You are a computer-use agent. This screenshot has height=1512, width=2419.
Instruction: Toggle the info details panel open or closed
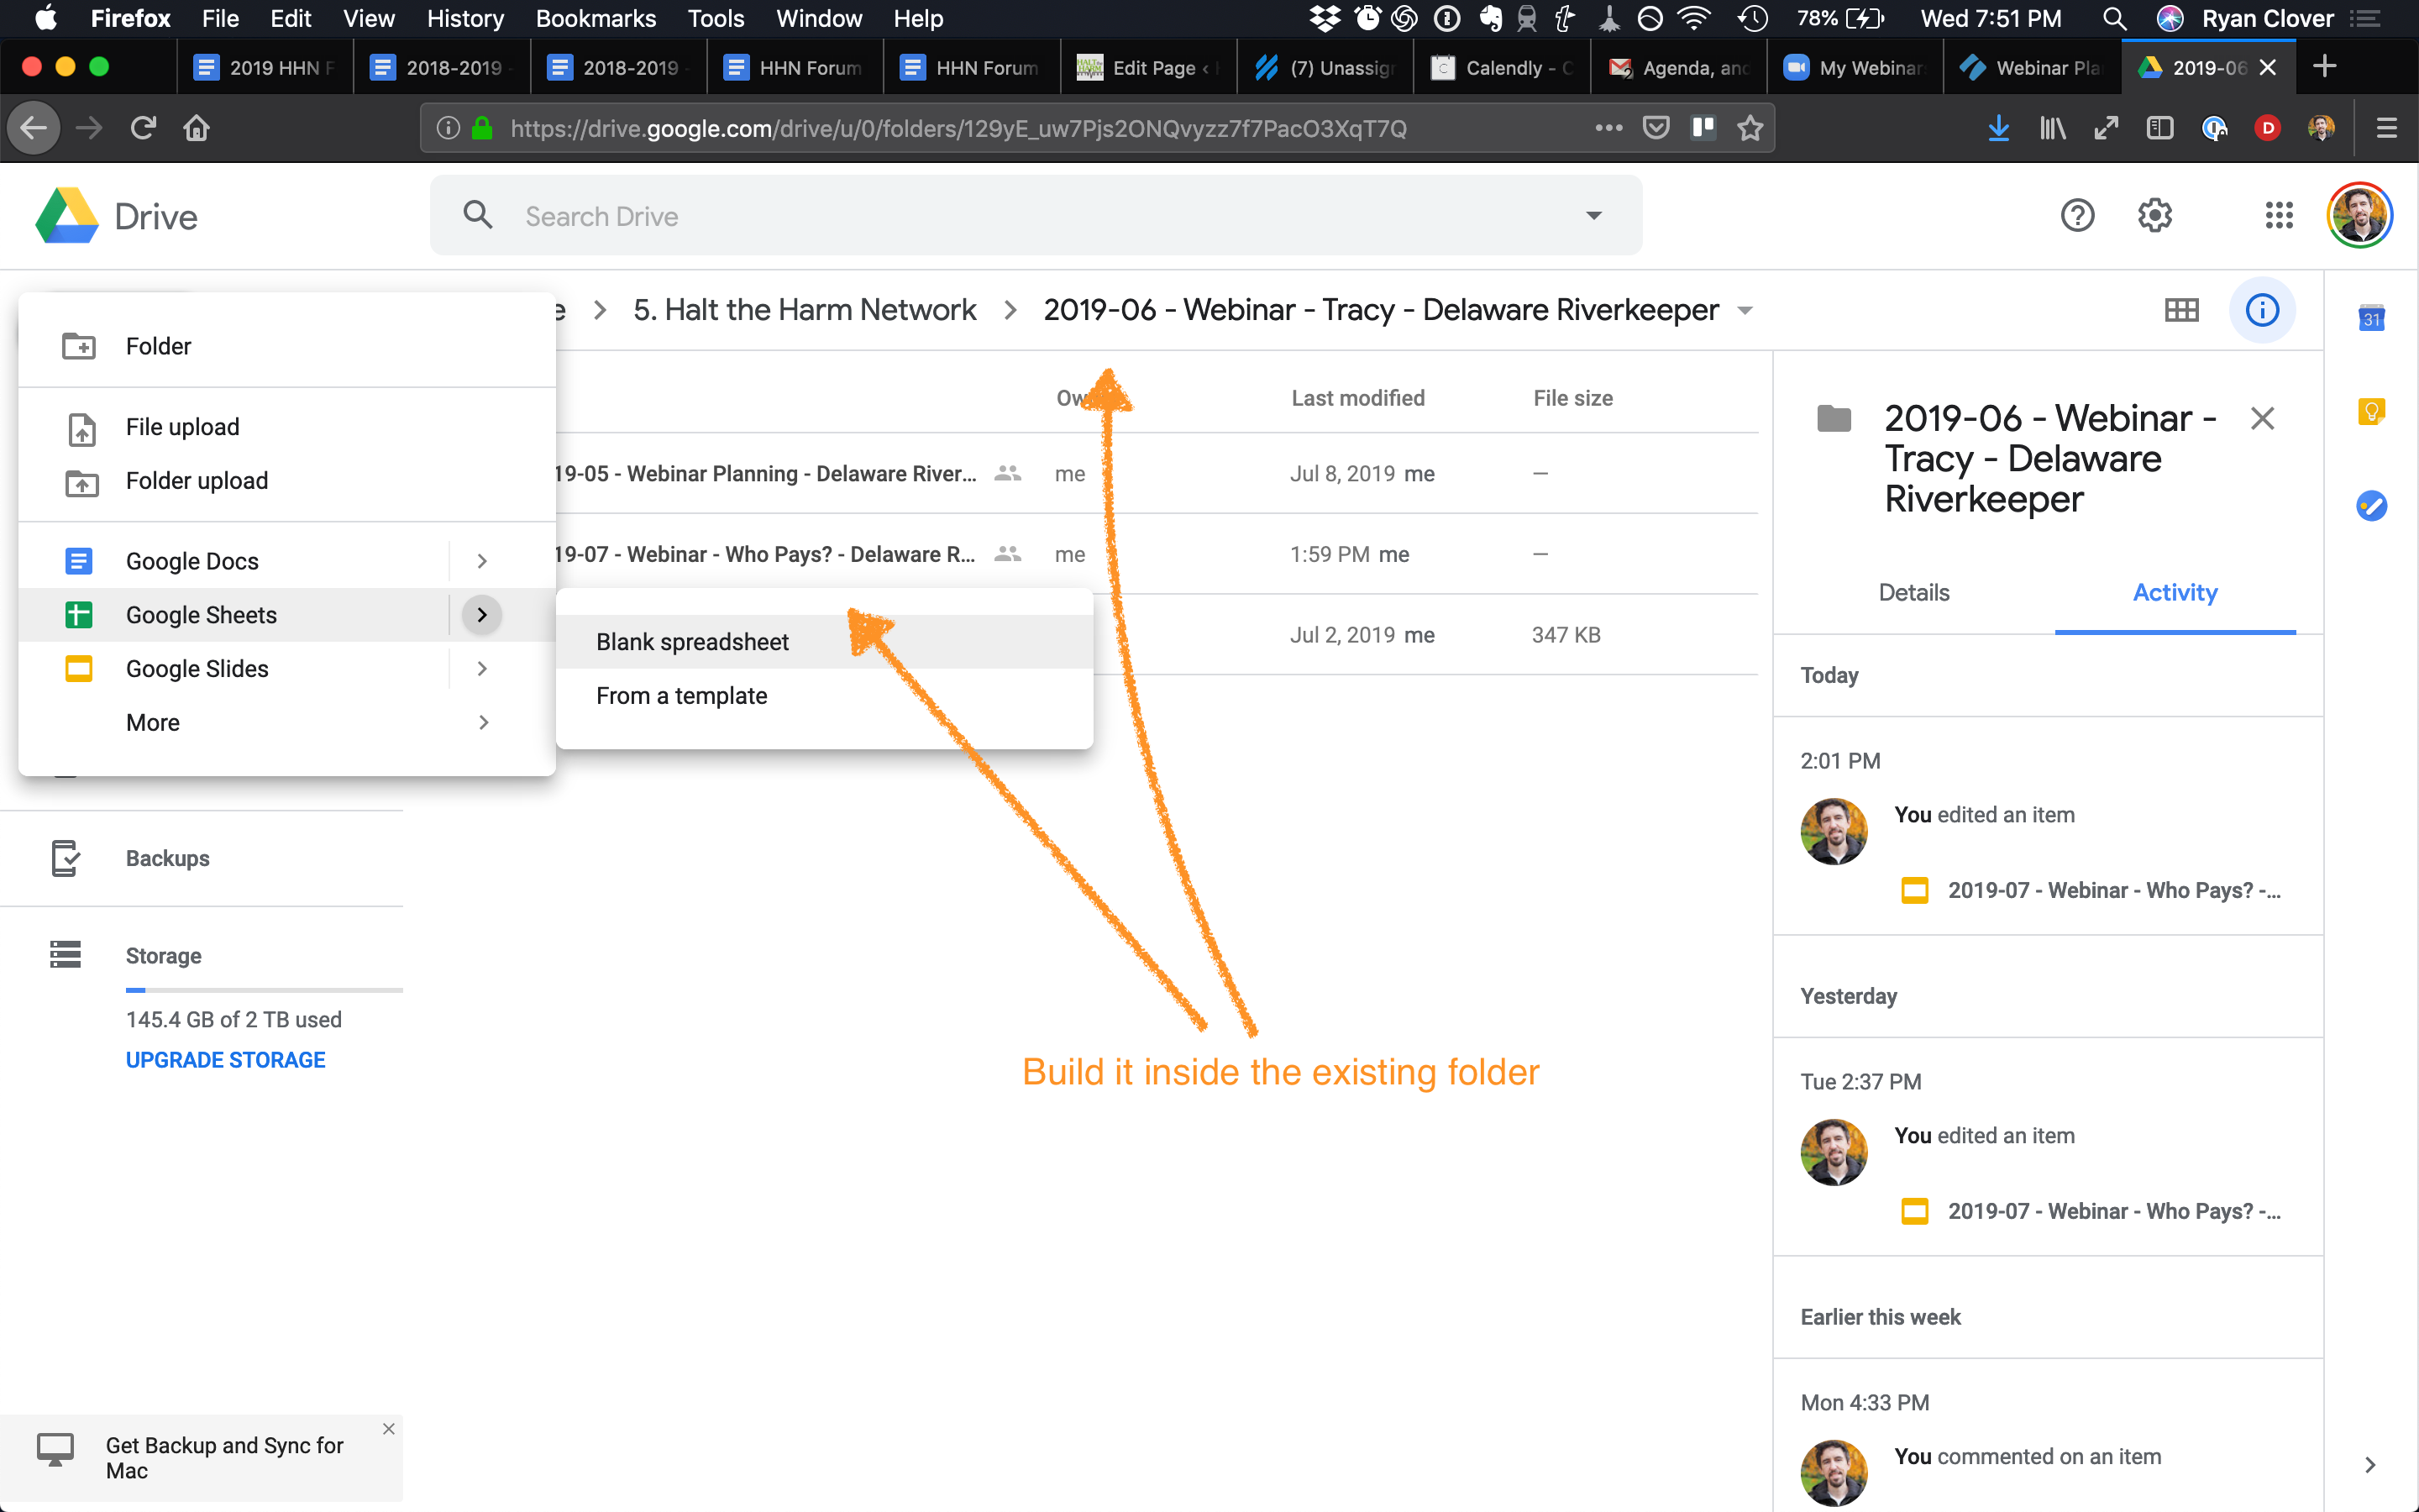[2262, 310]
